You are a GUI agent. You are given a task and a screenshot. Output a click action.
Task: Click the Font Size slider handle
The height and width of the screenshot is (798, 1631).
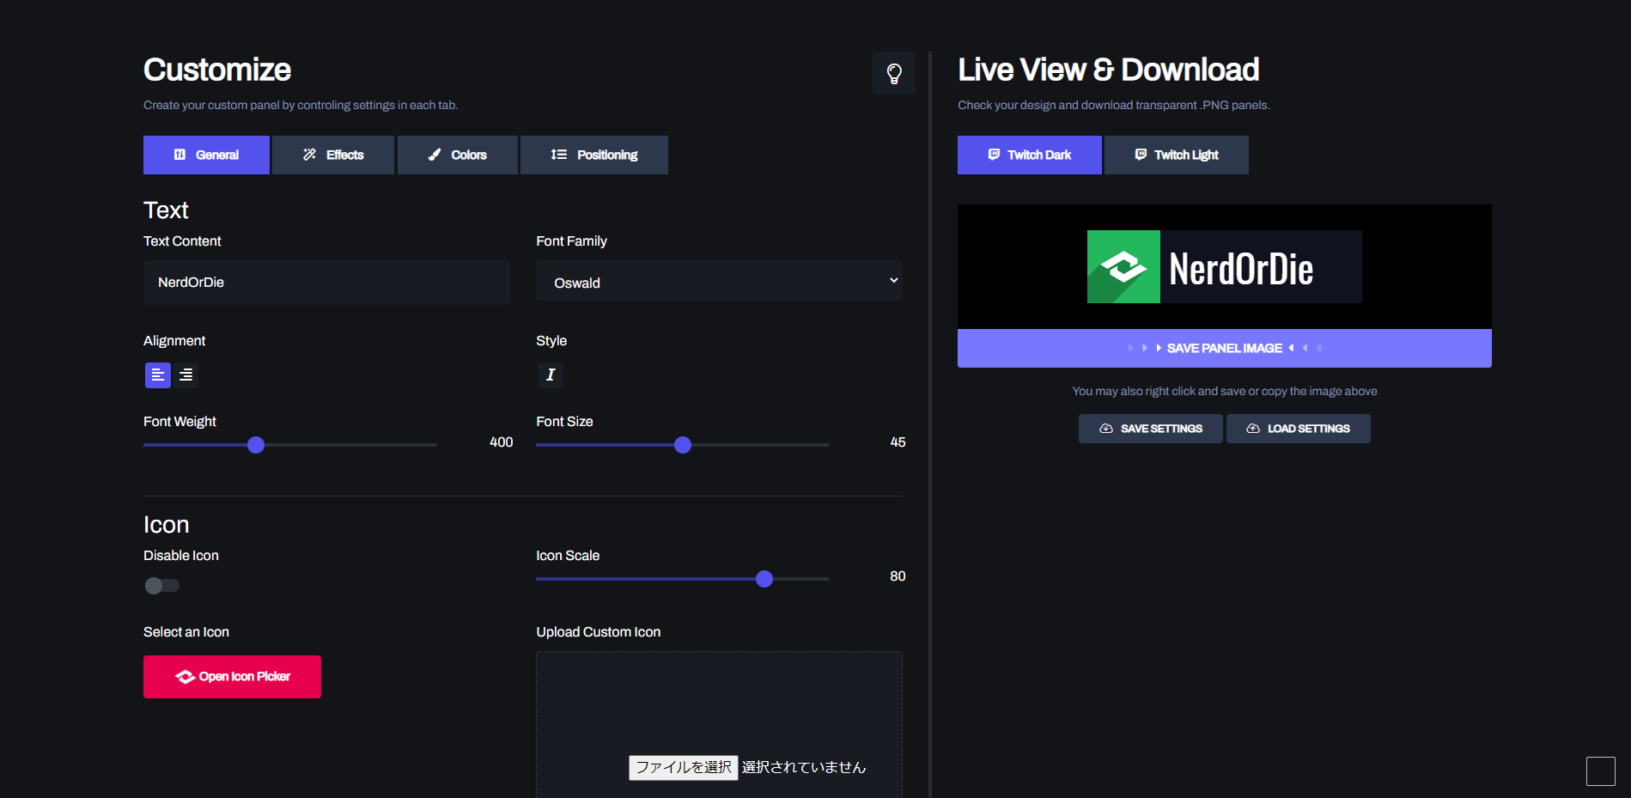tap(683, 445)
